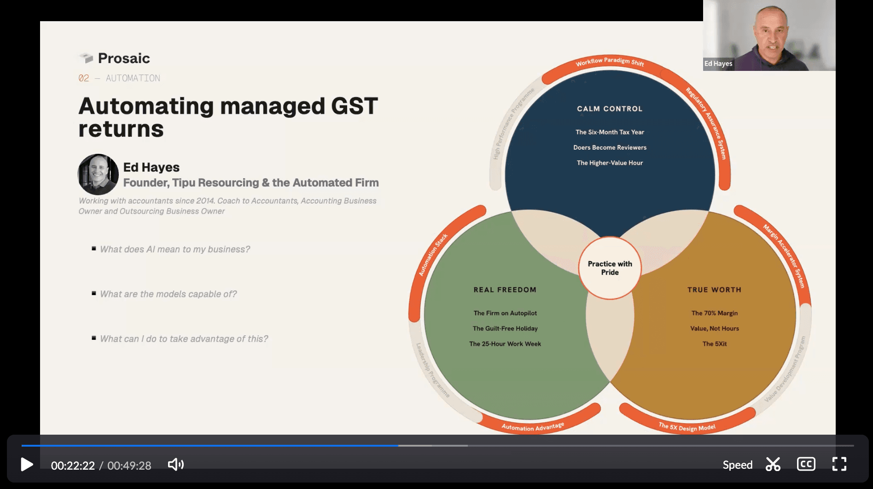
Task: Click 'The 70% Margin'
Action: 714,313
